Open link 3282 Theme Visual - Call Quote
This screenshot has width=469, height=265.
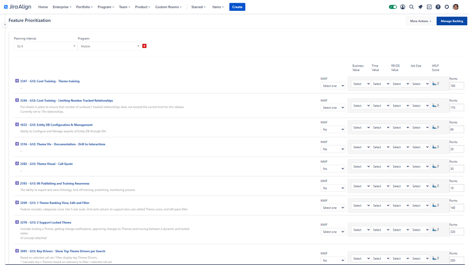[46, 164]
